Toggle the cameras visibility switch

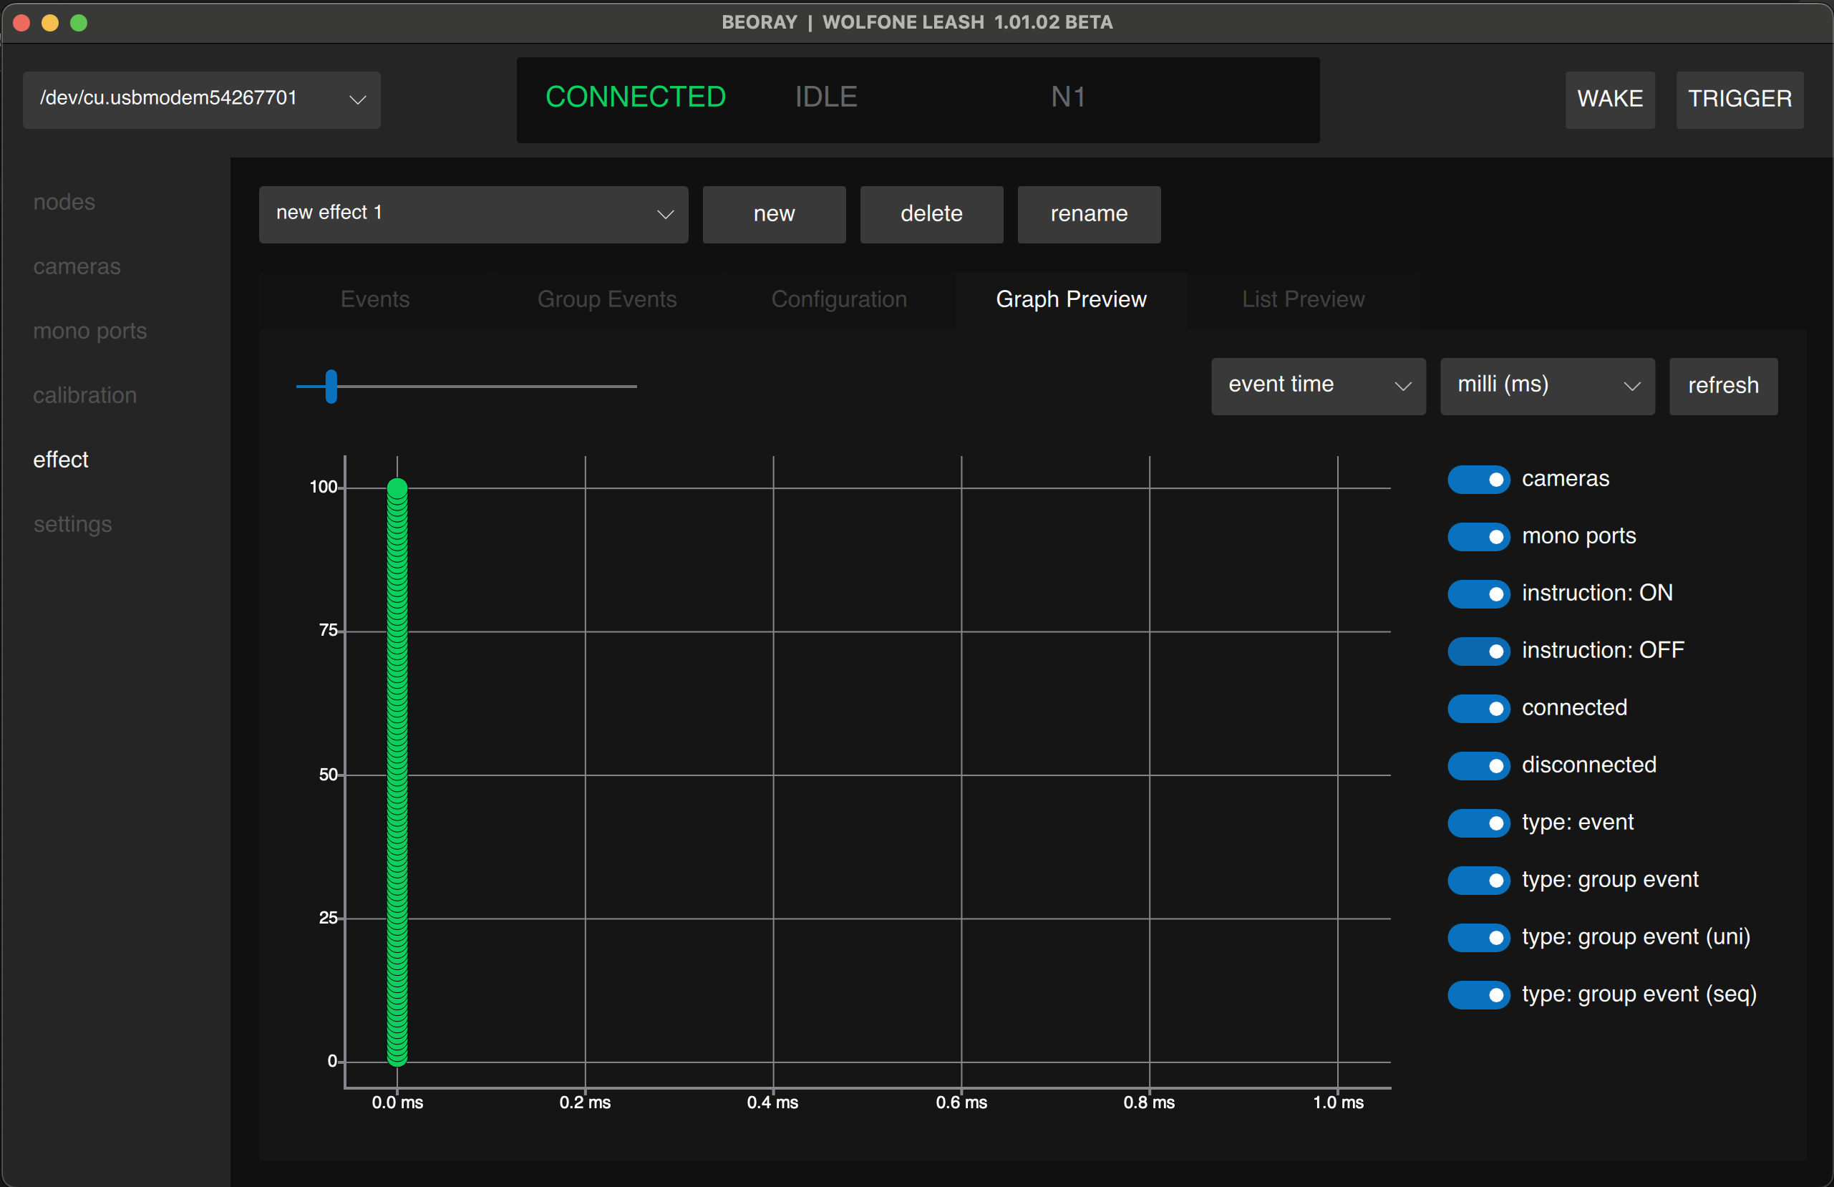coord(1477,480)
